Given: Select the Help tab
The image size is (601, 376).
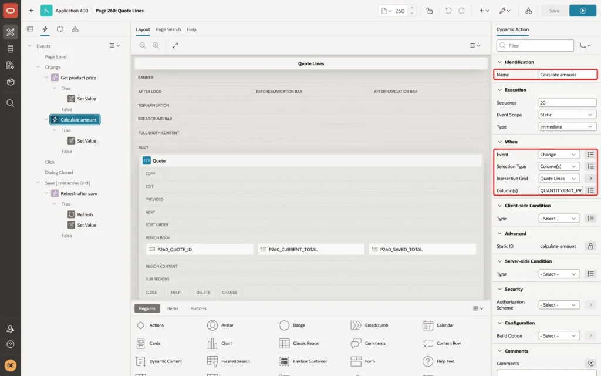Looking at the screenshot, I should click(x=191, y=29).
